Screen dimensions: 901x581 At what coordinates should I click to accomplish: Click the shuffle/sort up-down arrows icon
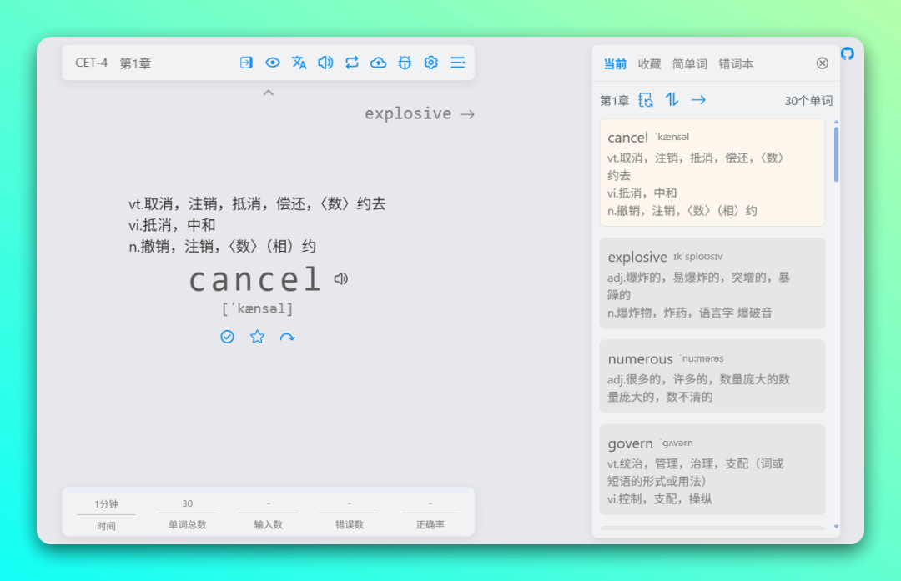click(x=672, y=100)
